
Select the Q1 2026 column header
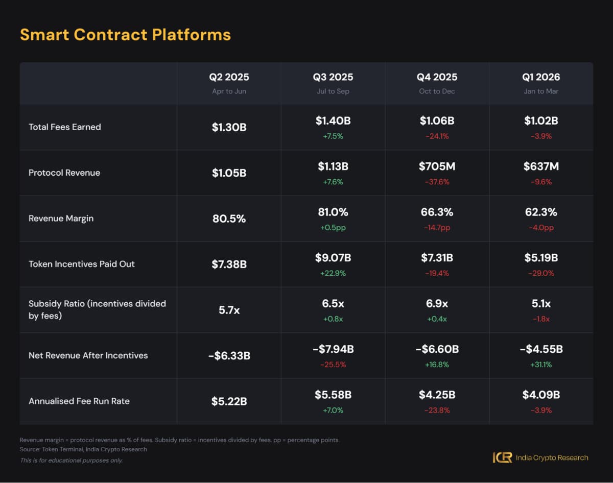click(541, 77)
